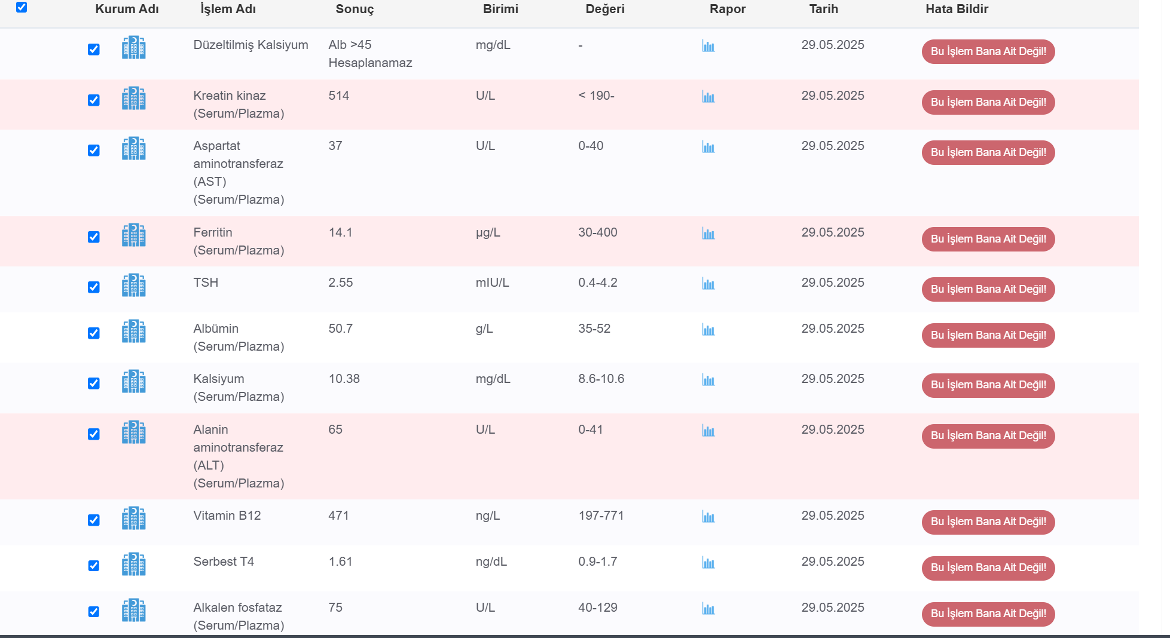Open ALT row report chart icon
1170x638 pixels.
(708, 431)
